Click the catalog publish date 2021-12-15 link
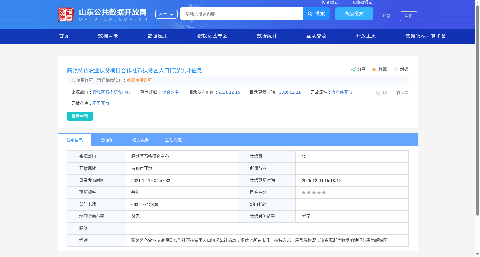 coord(229,92)
